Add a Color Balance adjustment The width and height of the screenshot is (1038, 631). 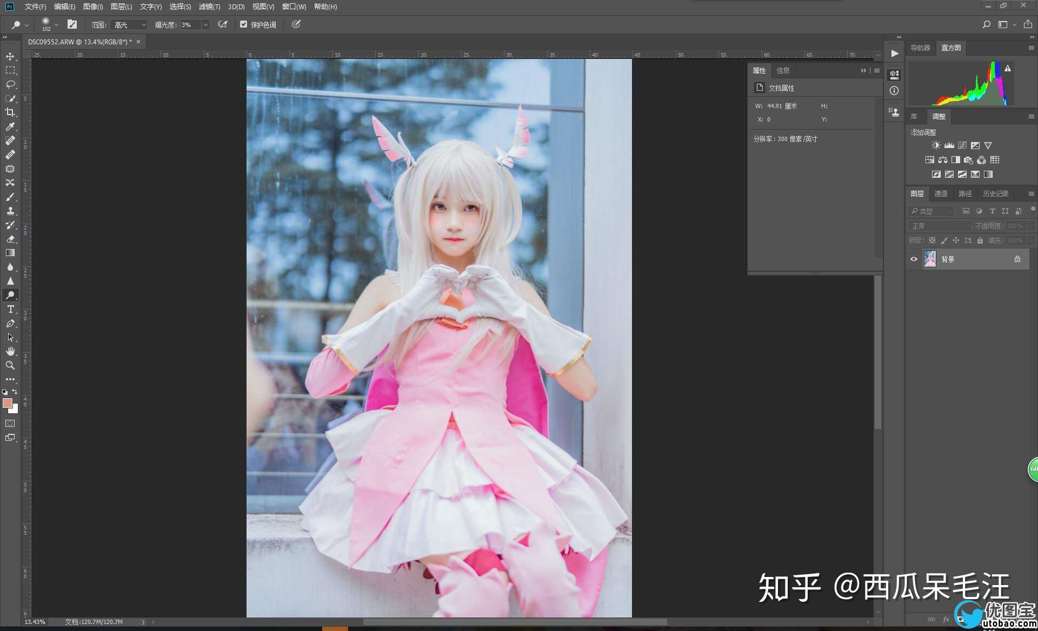(943, 160)
